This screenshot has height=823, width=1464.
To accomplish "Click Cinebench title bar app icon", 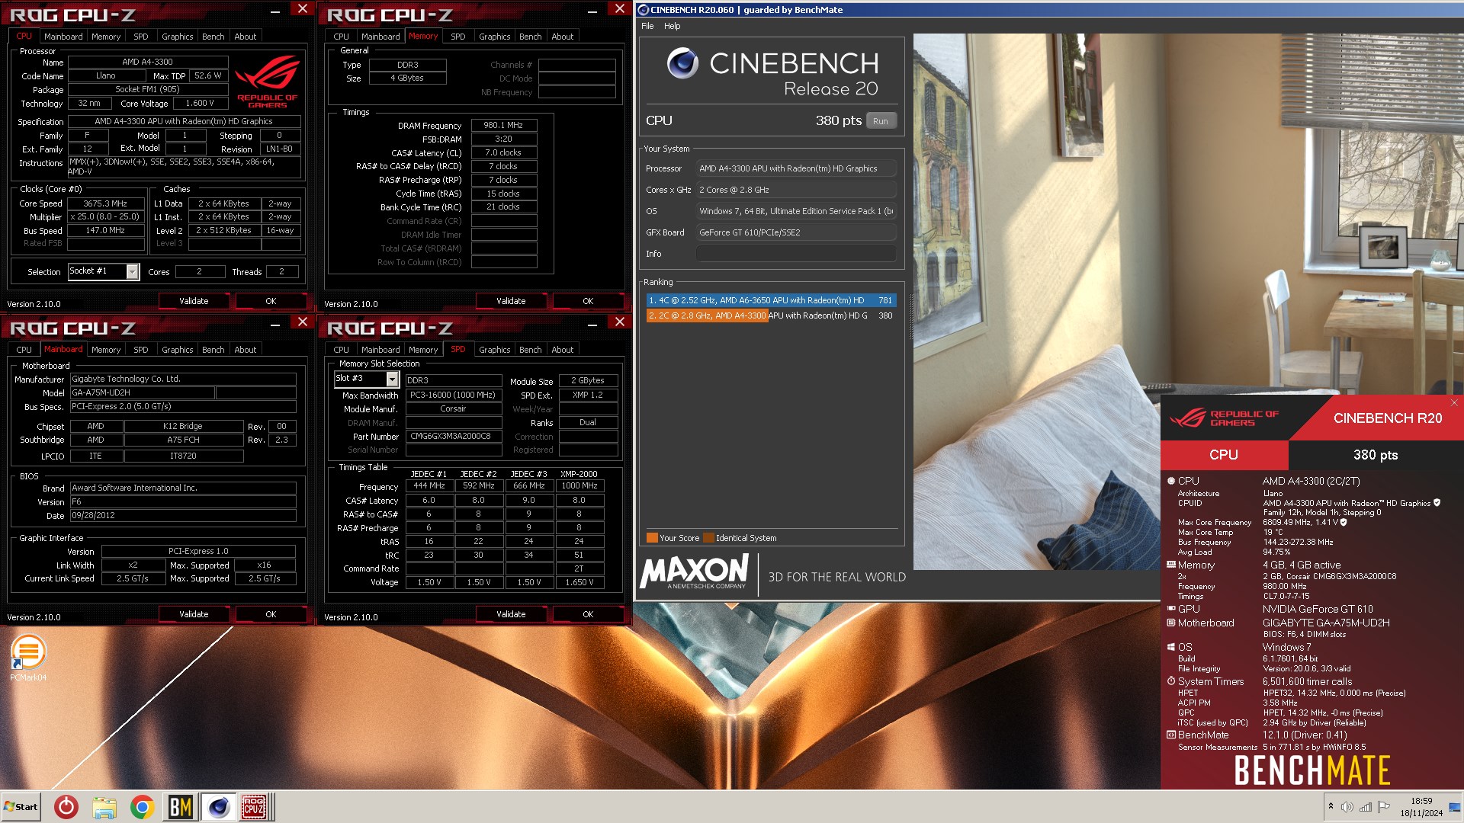I will click(x=643, y=10).
